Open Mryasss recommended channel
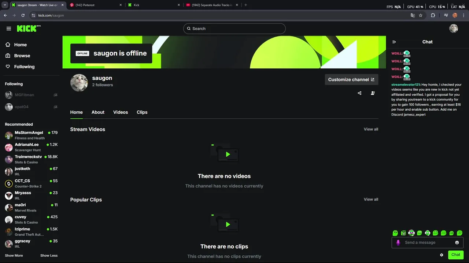Screen dimensions: 469x263 pos(31,195)
